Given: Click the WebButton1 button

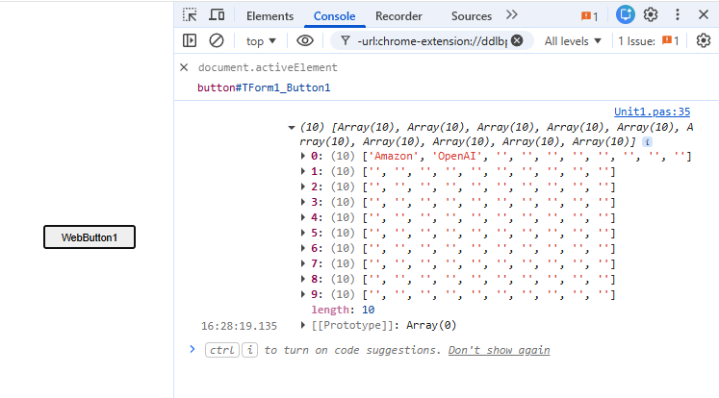Looking at the screenshot, I should pyautogui.click(x=89, y=236).
